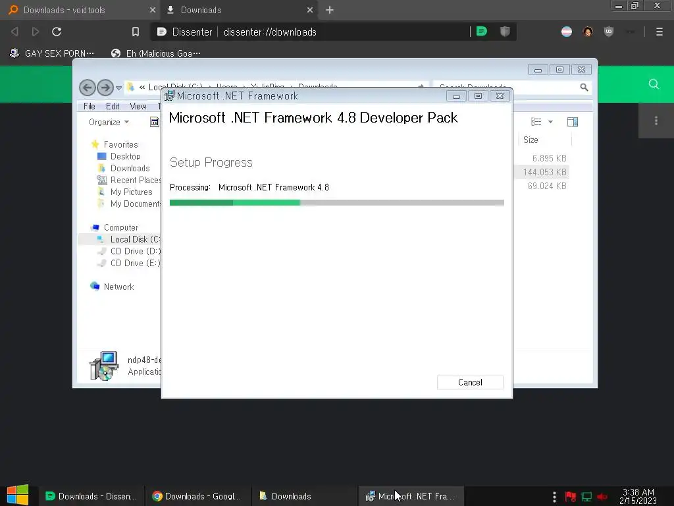
Task: Switch to Microsoft .NET Framework taskbar item
Action: [x=410, y=496]
